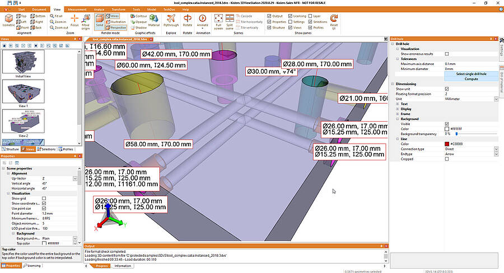Toggle Perspective render mode

pyautogui.click(x=116, y=27)
